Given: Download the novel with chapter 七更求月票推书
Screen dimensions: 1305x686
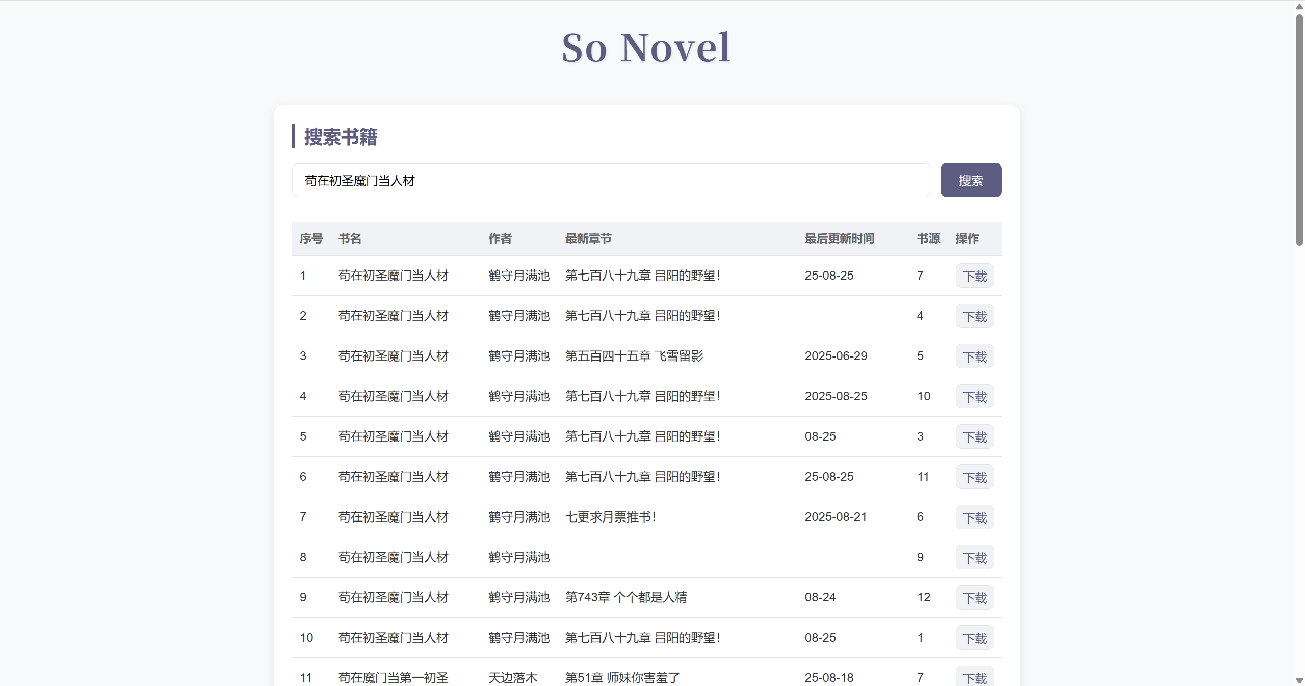Looking at the screenshot, I should coord(974,516).
